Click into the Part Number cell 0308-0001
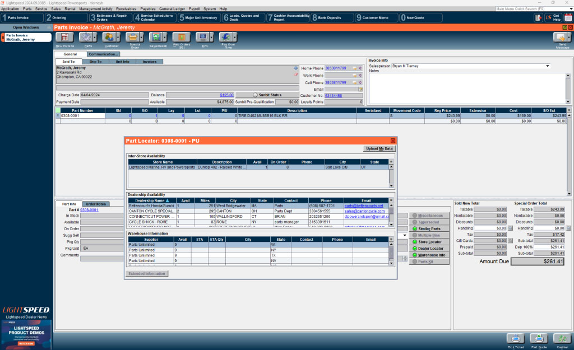This screenshot has width=574, height=350. 83,116
